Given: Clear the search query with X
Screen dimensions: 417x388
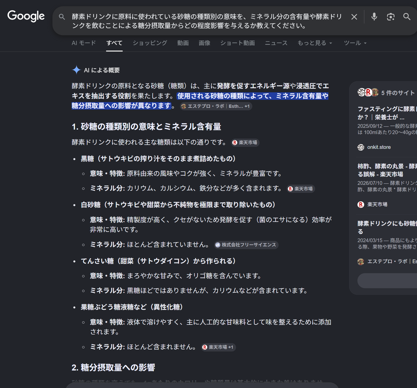Looking at the screenshot, I should click(354, 17).
